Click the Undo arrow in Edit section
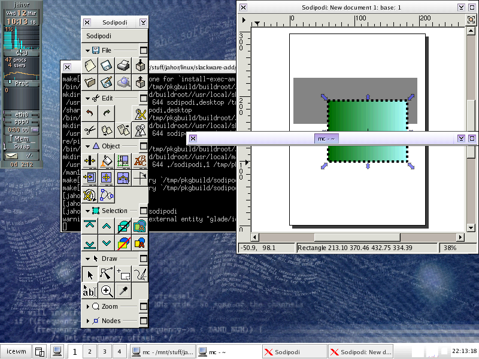Screen dimensions: 479x359 click(90, 113)
